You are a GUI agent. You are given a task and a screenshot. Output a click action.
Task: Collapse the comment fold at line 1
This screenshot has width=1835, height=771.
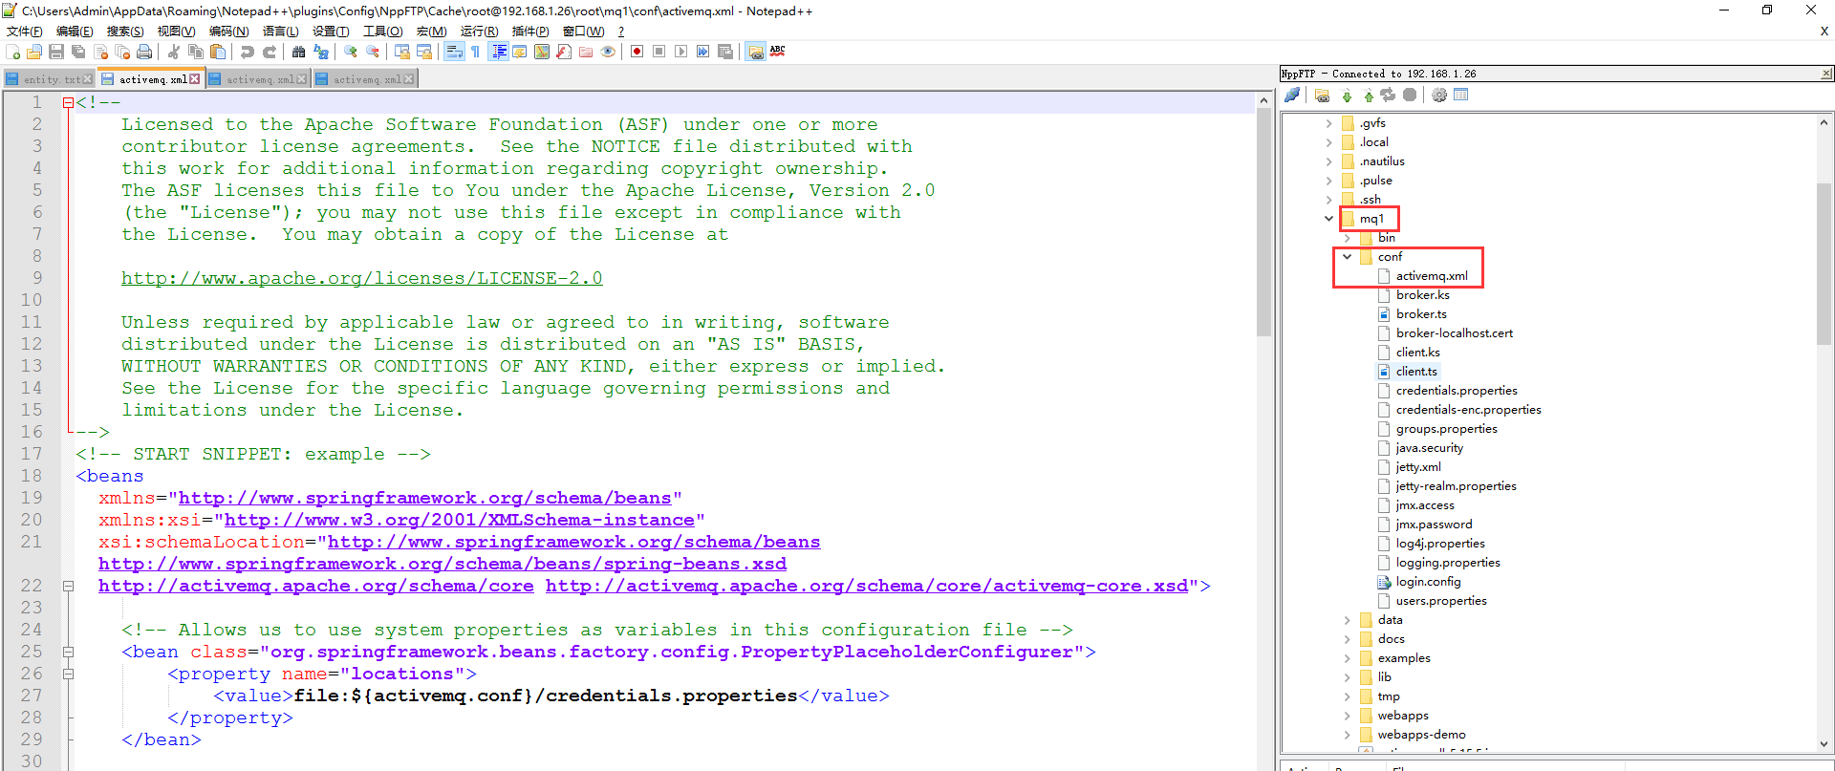[x=68, y=102]
